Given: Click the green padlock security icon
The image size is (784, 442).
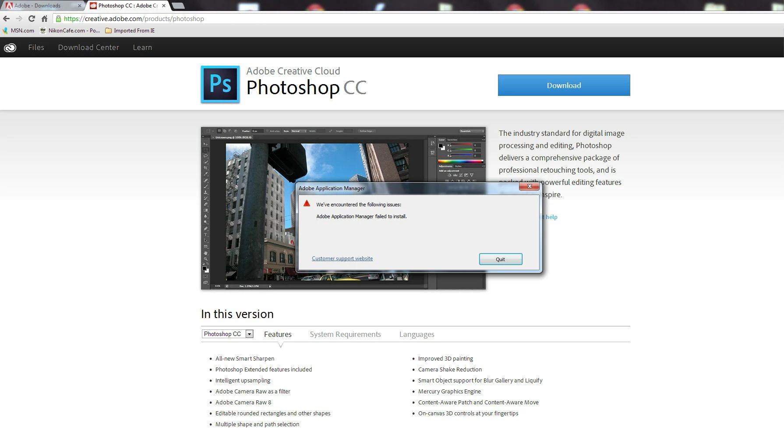Looking at the screenshot, I should 58,19.
